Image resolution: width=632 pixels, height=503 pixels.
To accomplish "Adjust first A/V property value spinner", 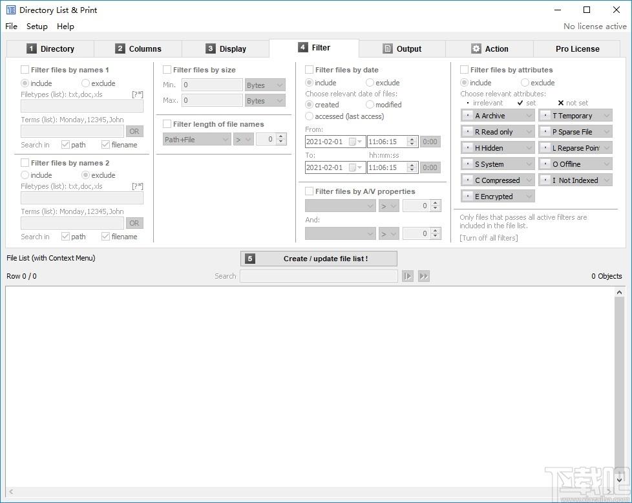I will [435, 206].
